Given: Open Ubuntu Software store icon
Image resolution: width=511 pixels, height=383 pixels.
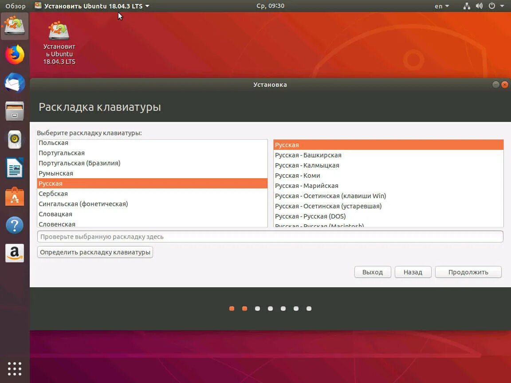Looking at the screenshot, I should pos(15,196).
